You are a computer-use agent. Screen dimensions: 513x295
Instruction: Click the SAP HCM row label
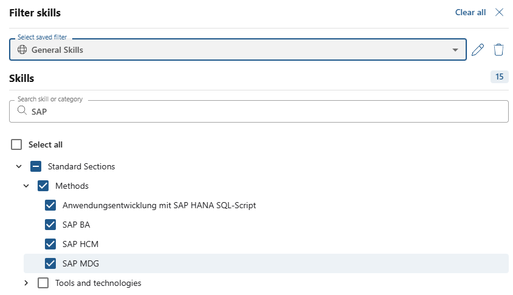tap(81, 244)
